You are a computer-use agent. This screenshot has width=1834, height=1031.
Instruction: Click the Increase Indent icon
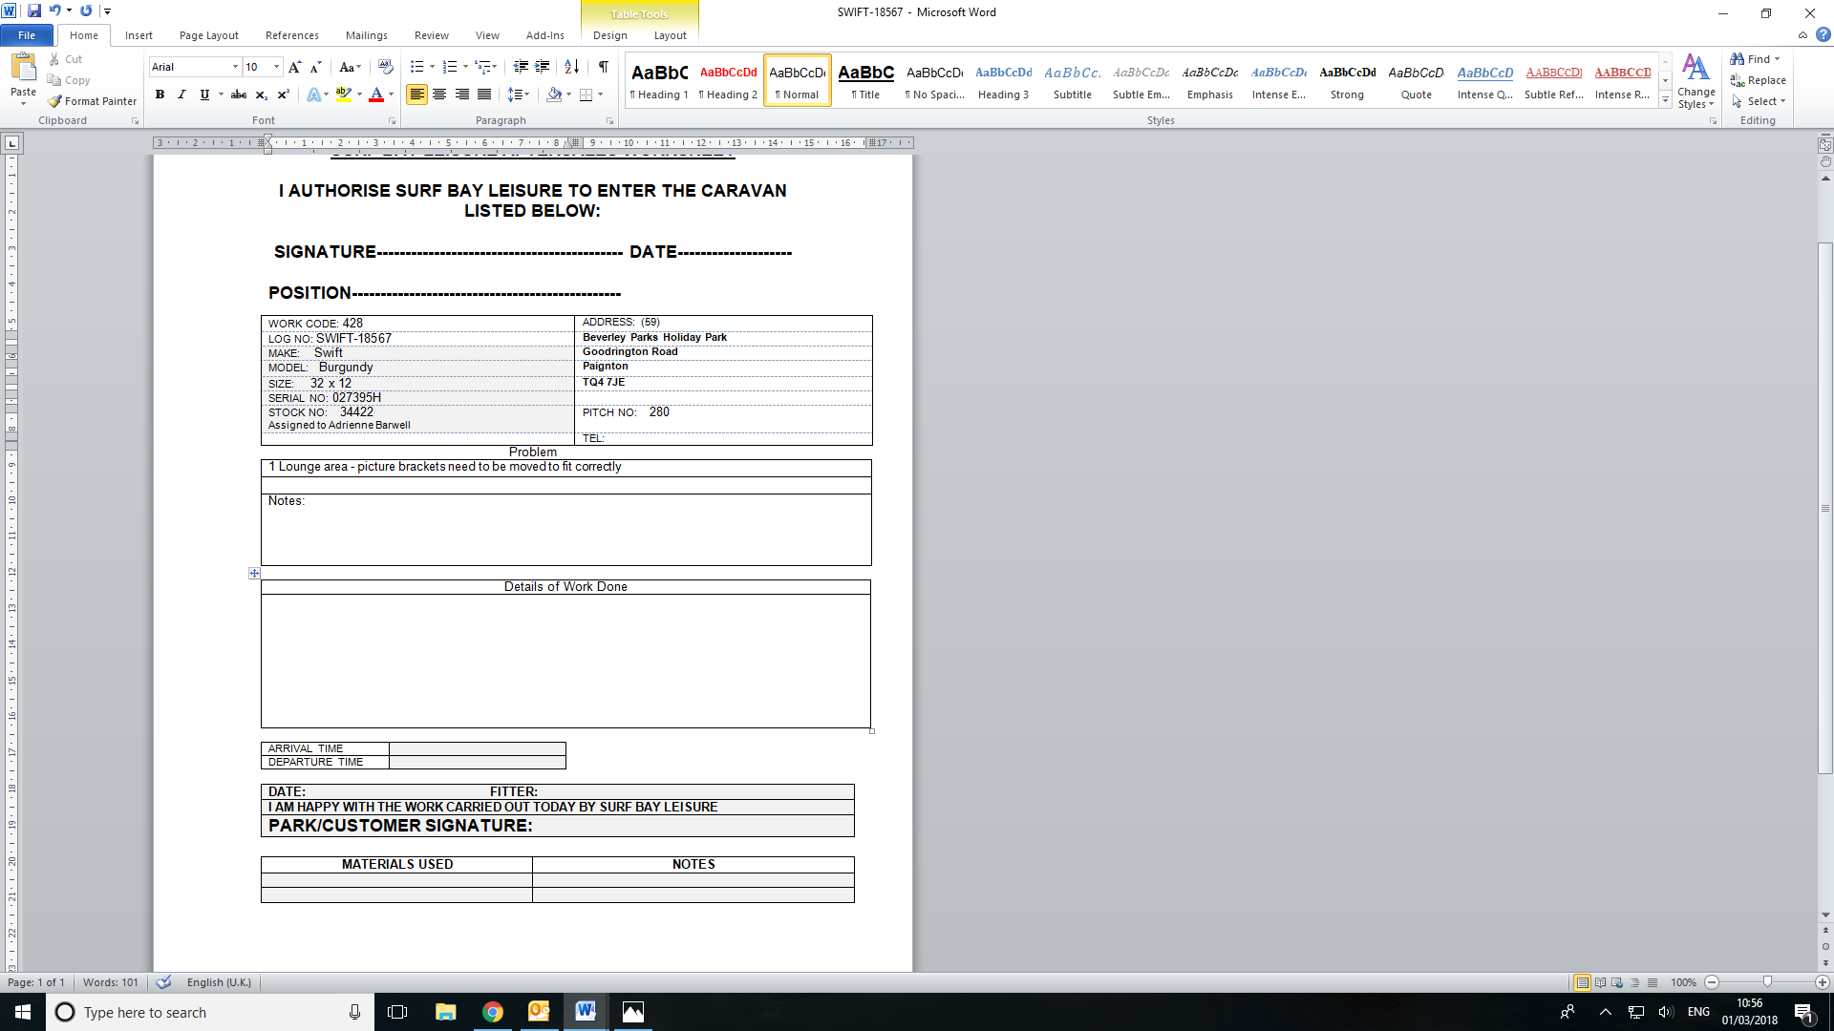pos(542,67)
